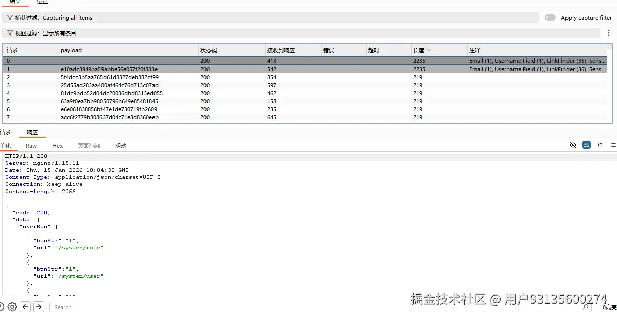Select payload e6e061838856bf47e1de730719fb2609

[109, 109]
